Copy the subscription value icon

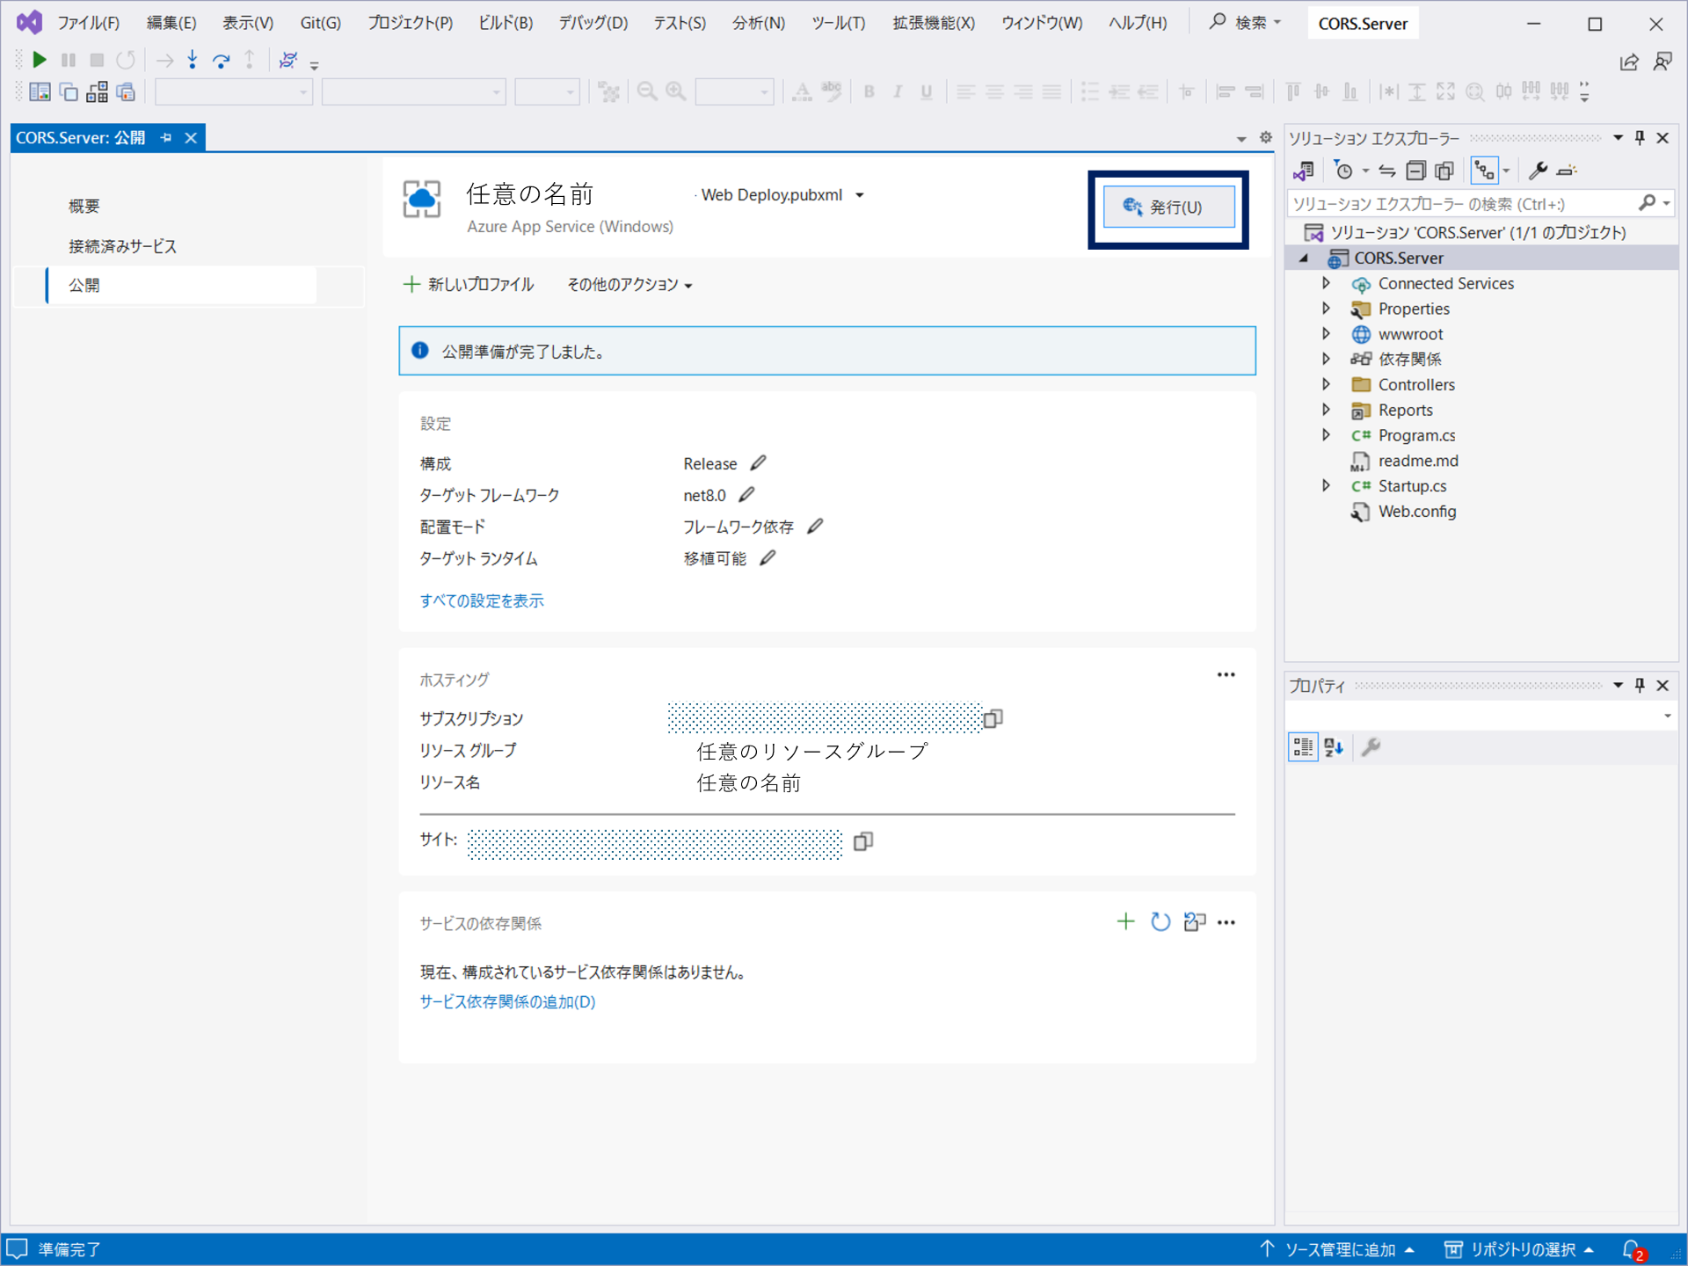point(993,718)
